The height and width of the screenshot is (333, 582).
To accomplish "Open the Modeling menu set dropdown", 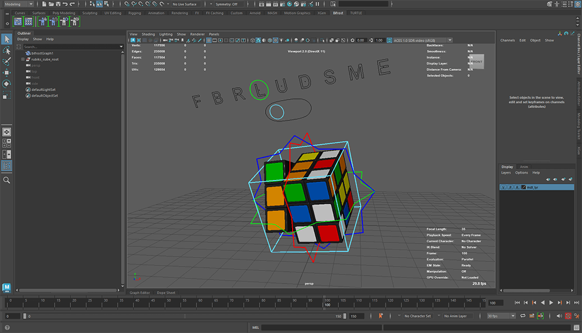I will (x=19, y=4).
